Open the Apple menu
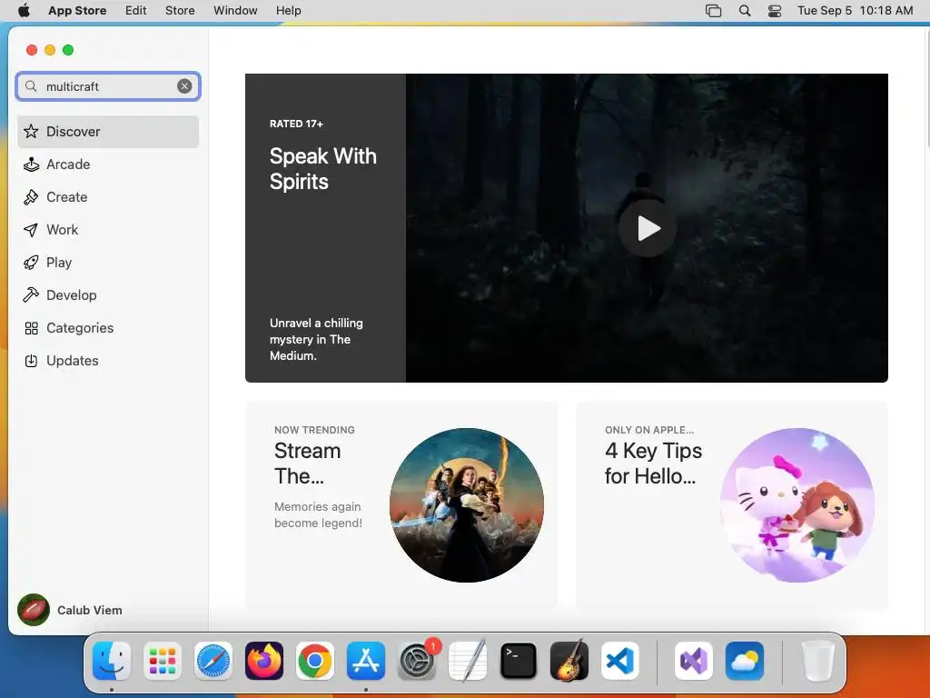This screenshot has height=698, width=930. (x=24, y=11)
